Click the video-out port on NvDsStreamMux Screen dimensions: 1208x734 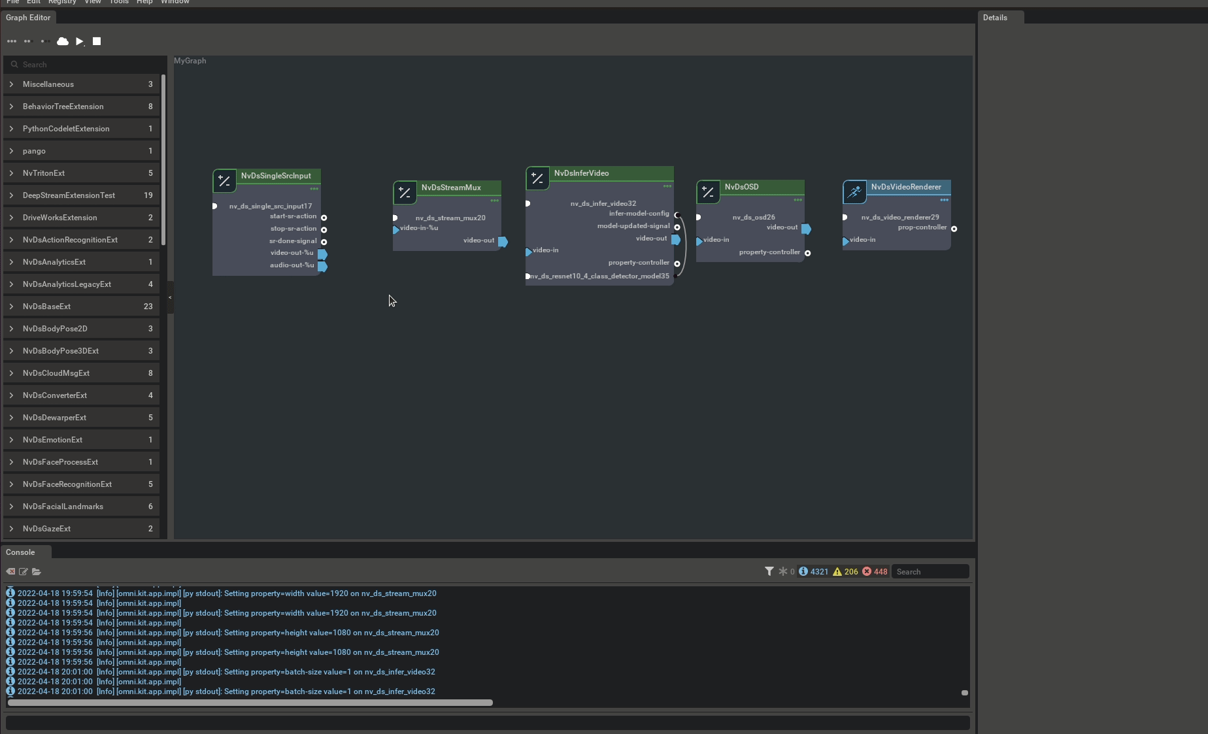pyautogui.click(x=502, y=241)
